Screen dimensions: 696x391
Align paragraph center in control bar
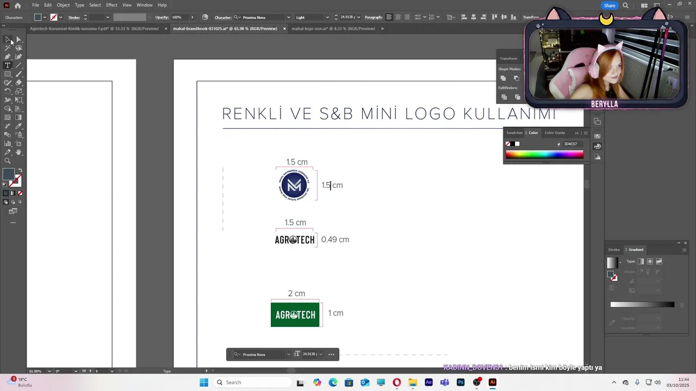coord(397,17)
